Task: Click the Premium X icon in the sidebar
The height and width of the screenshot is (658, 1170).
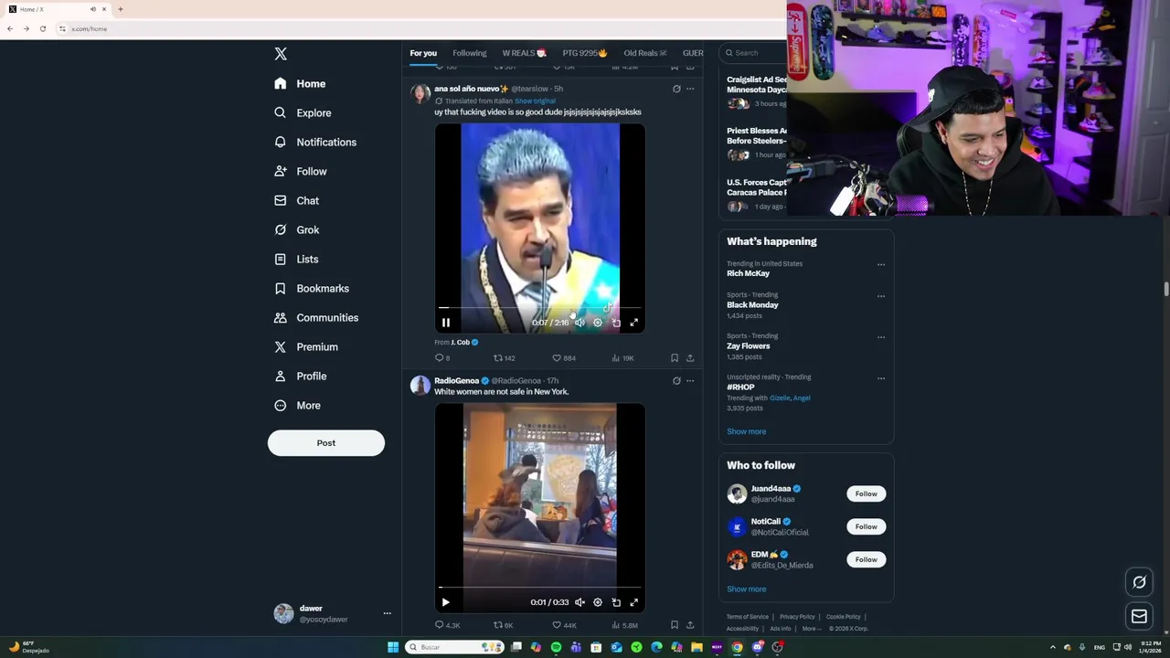Action: 281,346
